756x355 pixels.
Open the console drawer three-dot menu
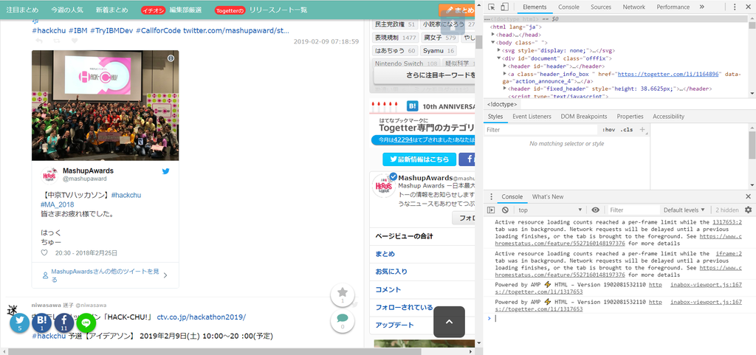[x=491, y=196]
